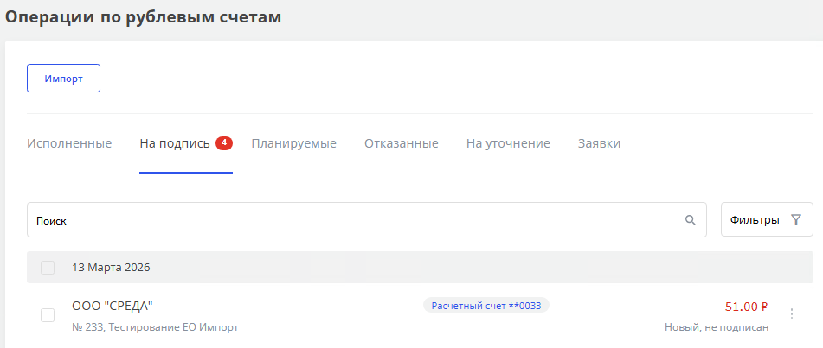
Task: Click the Операции по рублевым счетам heading
Action: pos(144,17)
